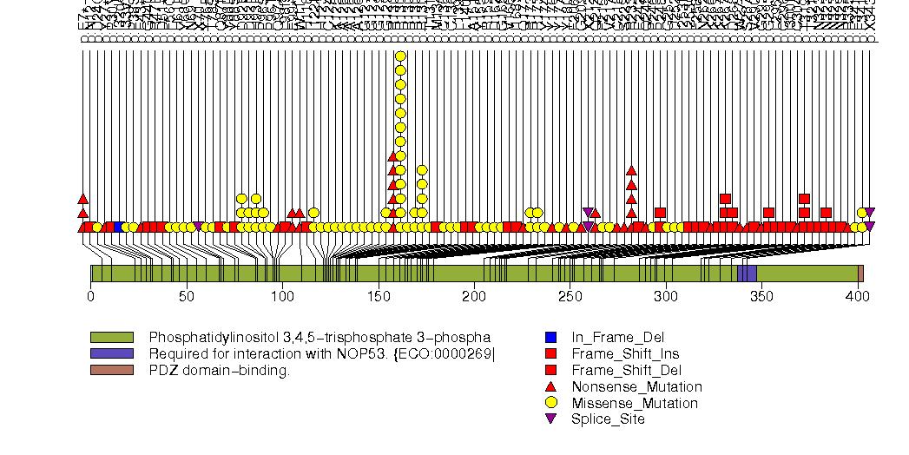Click the Frame_Shift_Ins legend red square
909x455 pixels.
tap(550, 353)
